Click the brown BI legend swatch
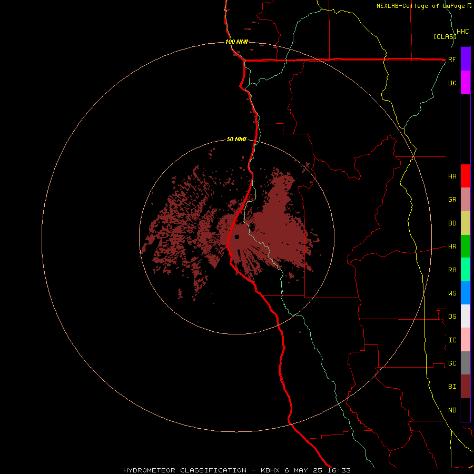 pyautogui.click(x=465, y=387)
